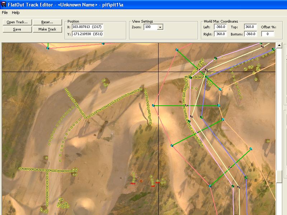Open the File menu

pyautogui.click(x=5, y=13)
